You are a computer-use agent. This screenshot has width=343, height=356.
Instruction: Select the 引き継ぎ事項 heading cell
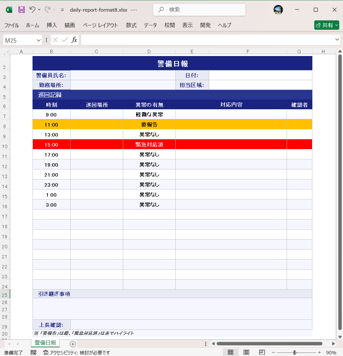tap(173, 294)
